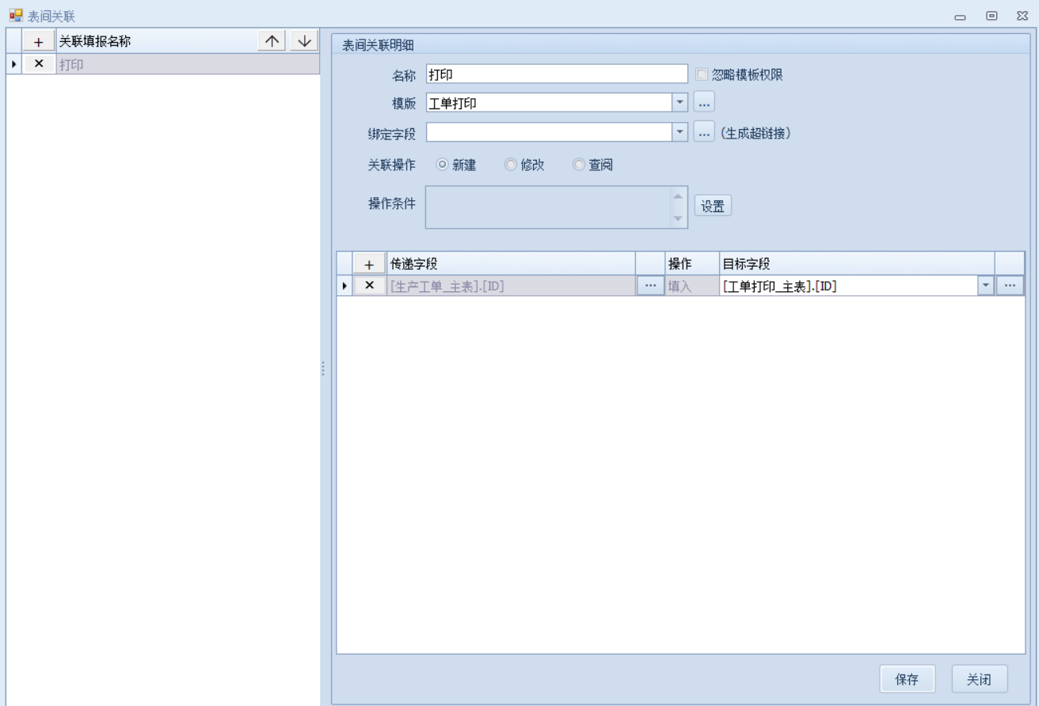Open browse button next to 绑定字段 field
The width and height of the screenshot is (1039, 706).
(x=704, y=133)
